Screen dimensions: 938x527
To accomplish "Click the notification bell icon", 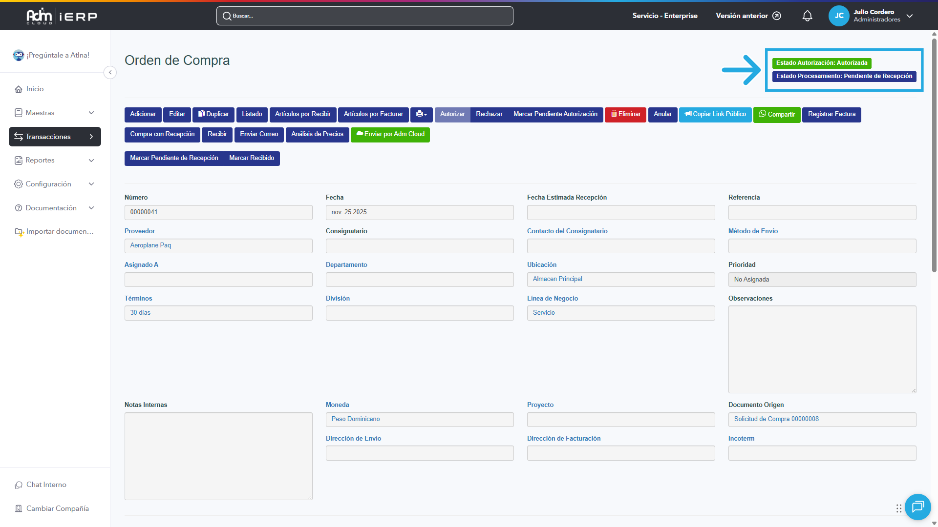I will (807, 16).
